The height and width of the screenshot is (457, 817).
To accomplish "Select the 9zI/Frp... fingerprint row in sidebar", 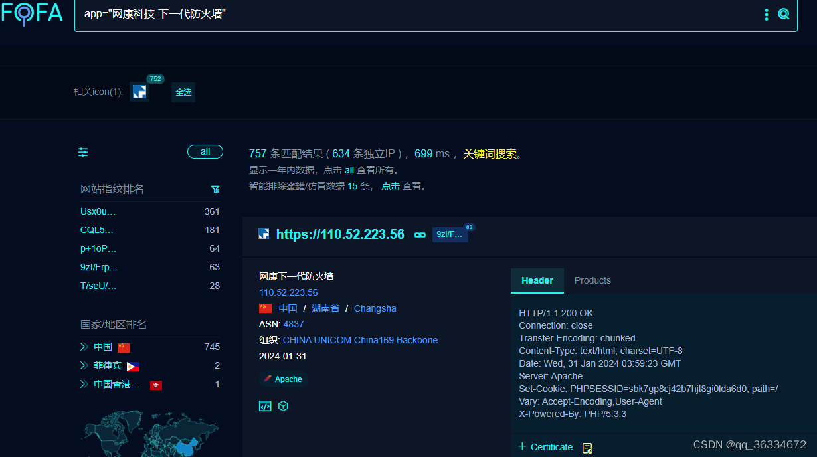I will (x=150, y=267).
